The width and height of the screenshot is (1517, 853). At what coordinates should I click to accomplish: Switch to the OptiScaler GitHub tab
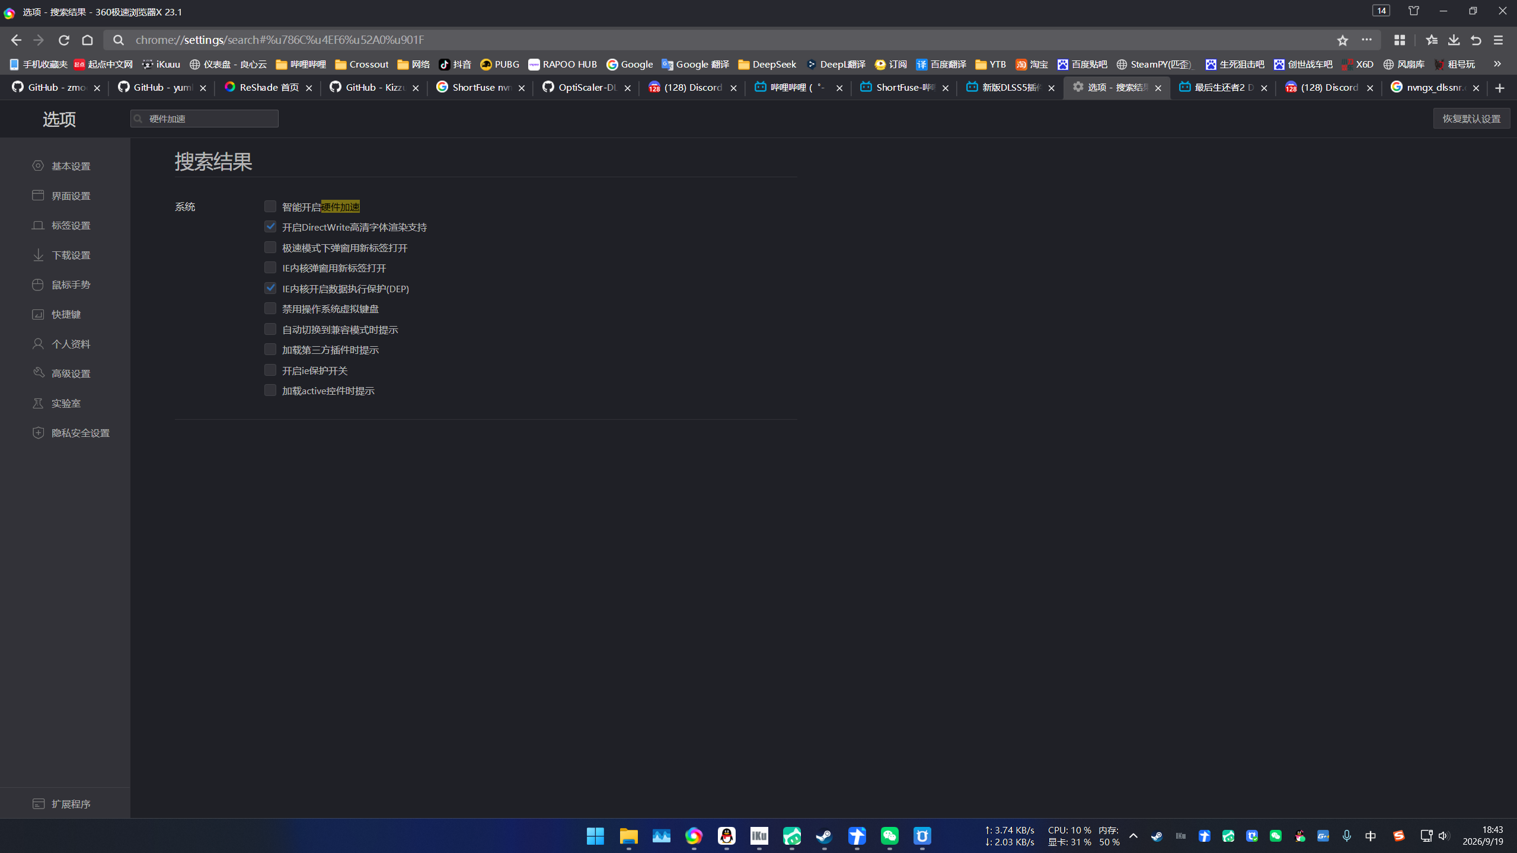point(586,88)
